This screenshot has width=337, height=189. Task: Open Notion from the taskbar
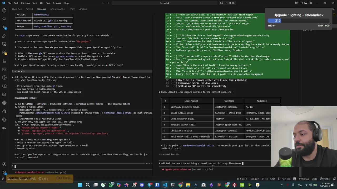134,185
